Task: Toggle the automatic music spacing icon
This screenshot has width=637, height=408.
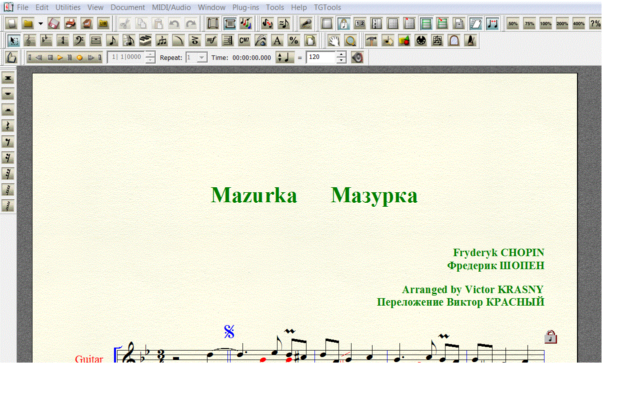Action: pos(492,23)
